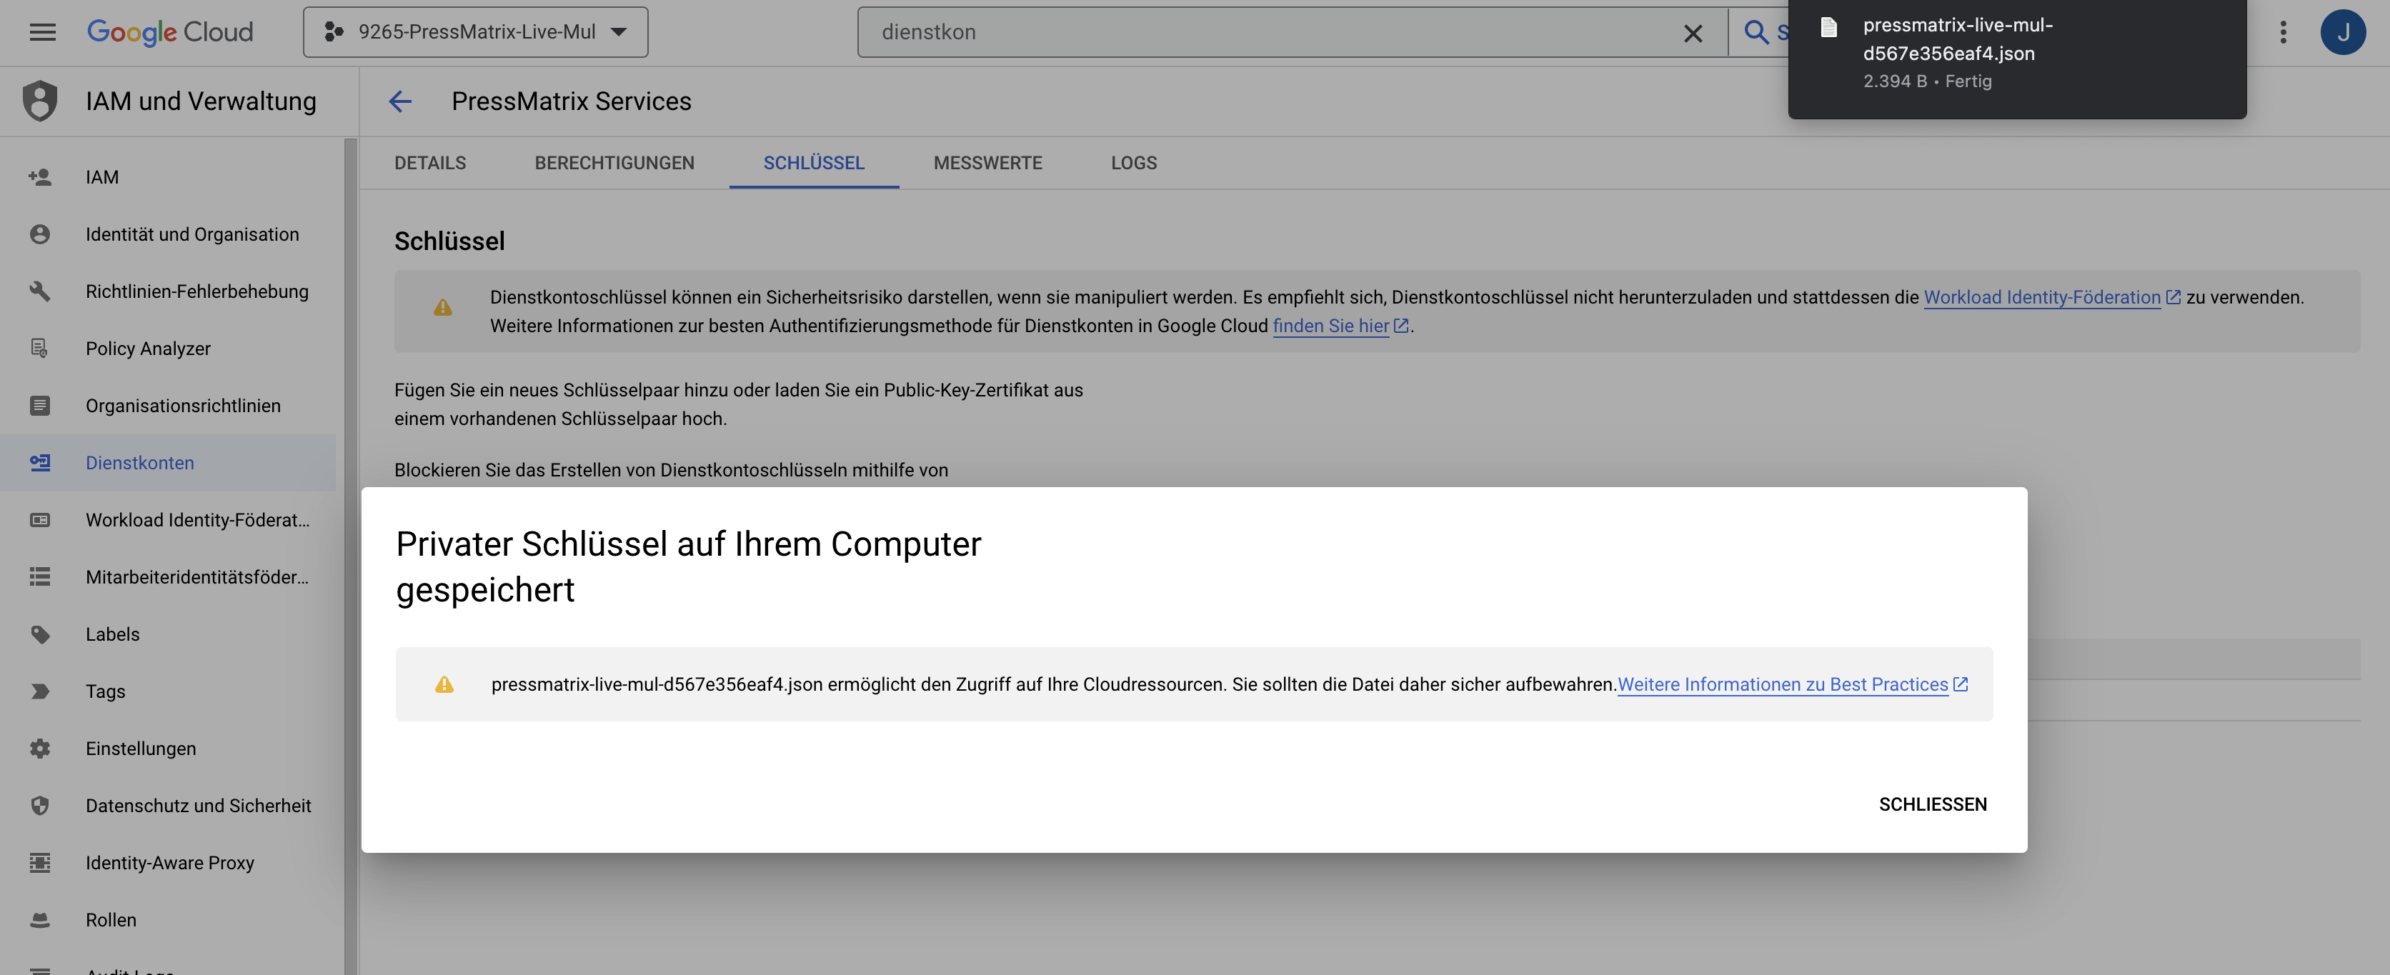This screenshot has width=2390, height=975.
Task: Click the Tags arrow-label icon
Action: (40, 691)
